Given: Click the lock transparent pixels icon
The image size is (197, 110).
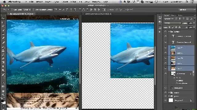Looking at the screenshot, I should (x=170, y=27).
